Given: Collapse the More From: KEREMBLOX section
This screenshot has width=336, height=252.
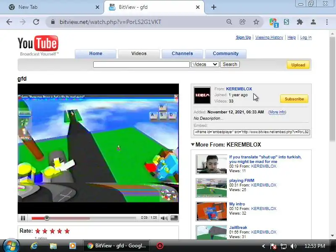Looking at the screenshot, I should [x=193, y=144].
